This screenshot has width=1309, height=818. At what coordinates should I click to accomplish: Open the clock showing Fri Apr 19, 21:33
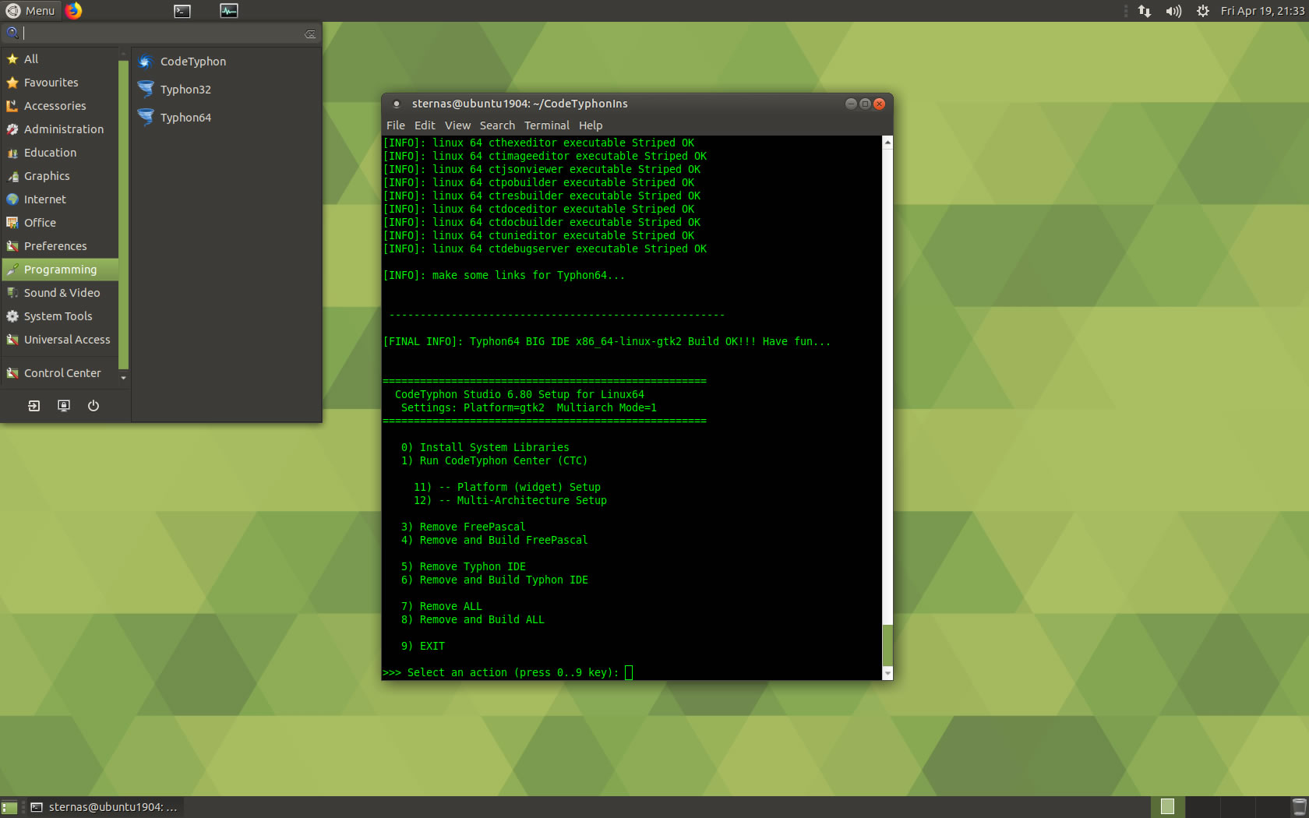coord(1262,11)
